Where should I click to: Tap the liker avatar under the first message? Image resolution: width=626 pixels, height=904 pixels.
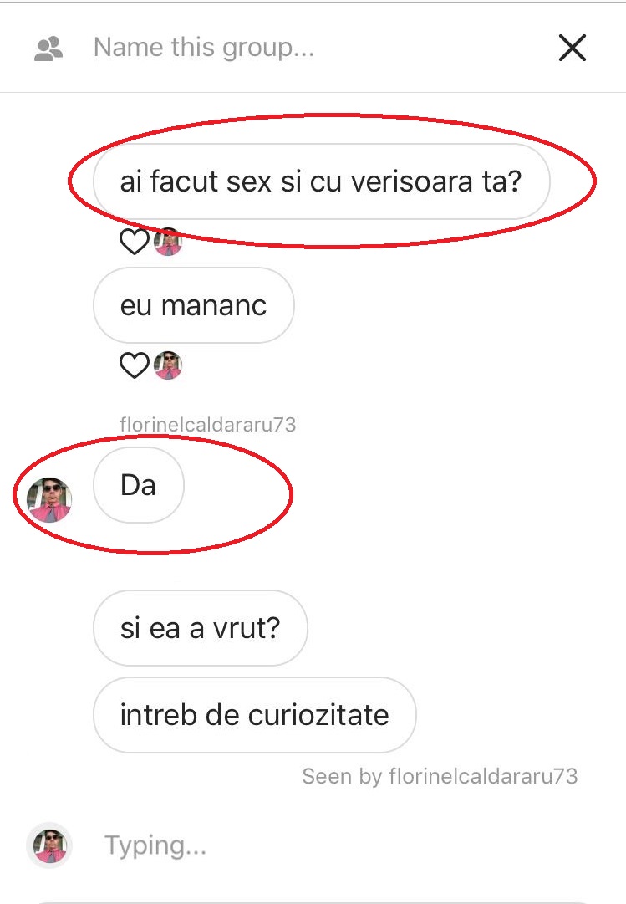pyautogui.click(x=168, y=241)
